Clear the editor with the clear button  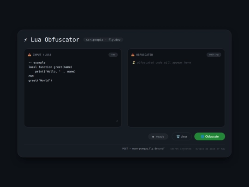[x=182, y=136]
